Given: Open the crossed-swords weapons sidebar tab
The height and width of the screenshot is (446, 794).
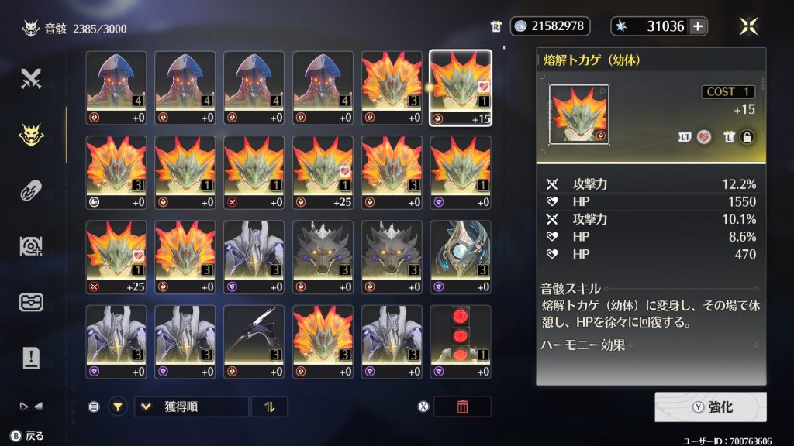Looking at the screenshot, I should pyautogui.click(x=31, y=78).
